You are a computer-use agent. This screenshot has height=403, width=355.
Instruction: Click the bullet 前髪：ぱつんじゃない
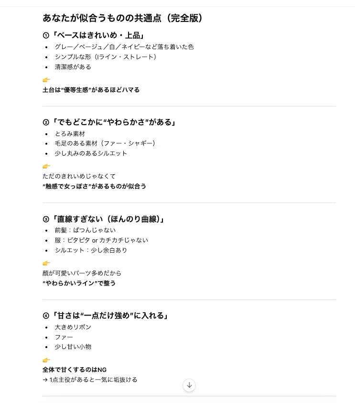(x=85, y=230)
